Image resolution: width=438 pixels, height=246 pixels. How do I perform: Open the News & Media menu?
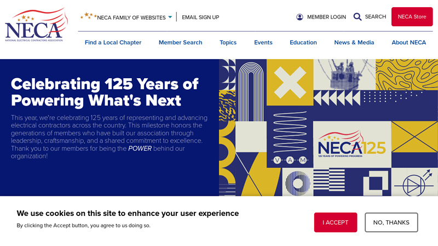354,43
